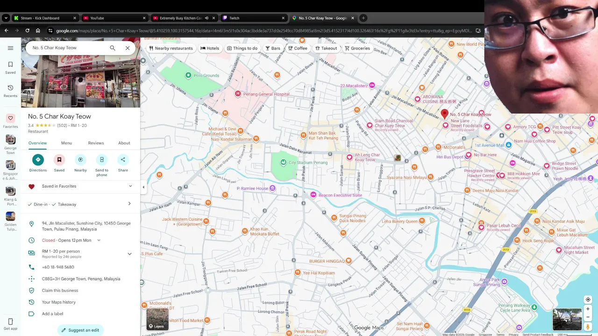This screenshot has width=598, height=336.
Task: Open a new browser tab
Action: 363,18
